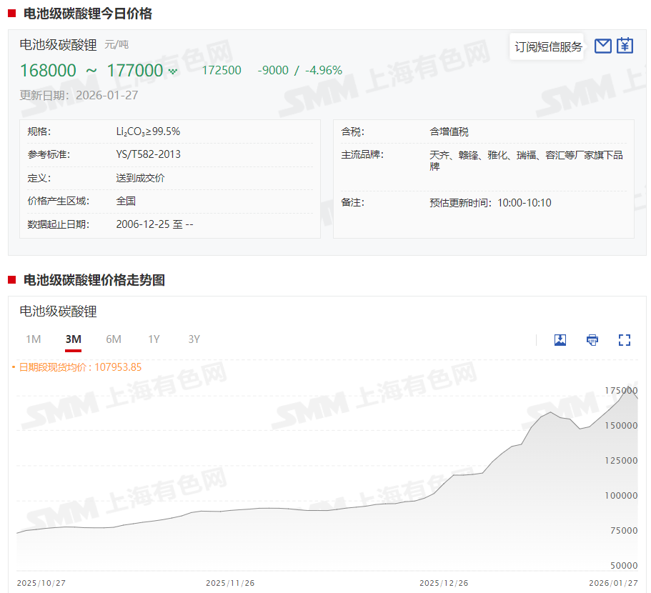The height and width of the screenshot is (593, 651).
Task: Click the 电池级碳酸锂 product name in price card
Action: [x=58, y=45]
